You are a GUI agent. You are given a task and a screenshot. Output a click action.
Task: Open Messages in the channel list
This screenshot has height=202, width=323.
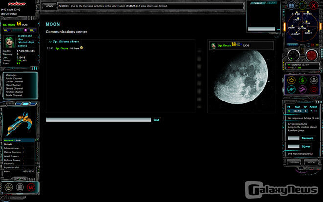(11, 75)
